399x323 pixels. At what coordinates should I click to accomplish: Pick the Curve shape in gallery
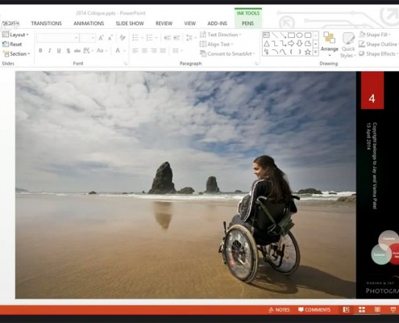(x=283, y=52)
